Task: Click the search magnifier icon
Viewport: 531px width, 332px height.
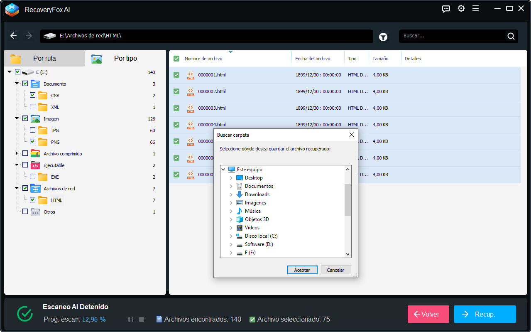Action: click(511, 36)
